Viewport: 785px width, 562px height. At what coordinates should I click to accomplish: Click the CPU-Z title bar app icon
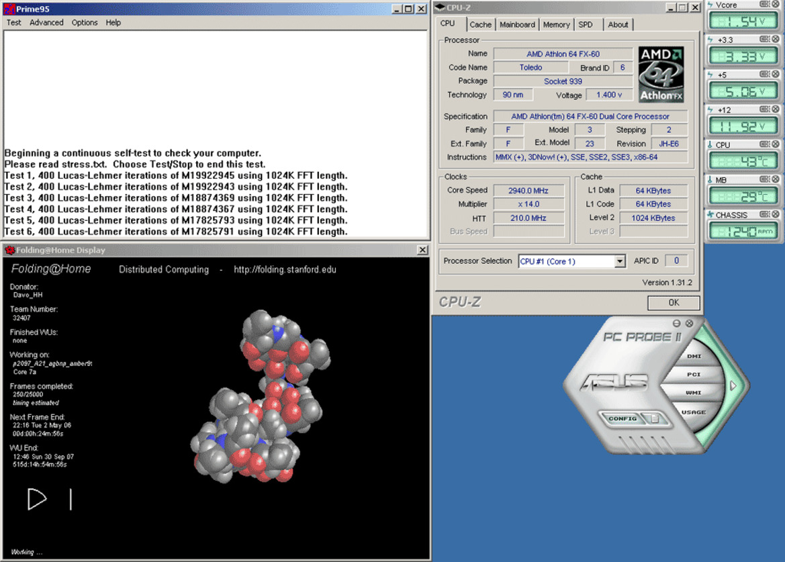coord(440,7)
